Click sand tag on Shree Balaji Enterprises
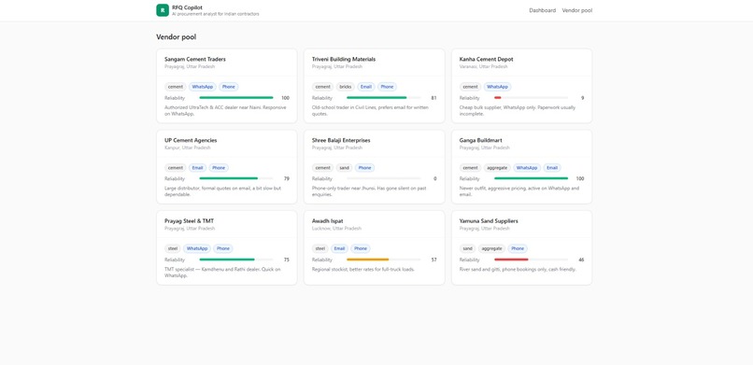Viewport: 753px width, 365px height. coord(345,168)
